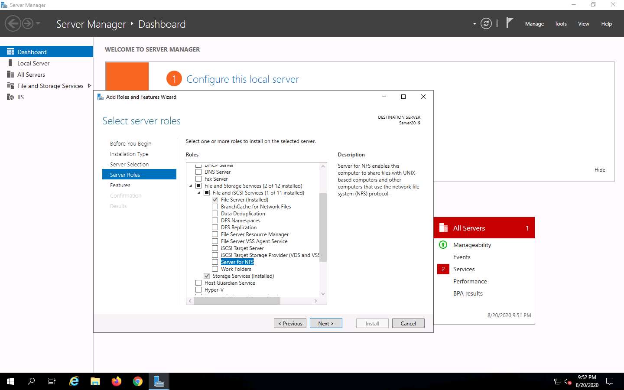Image resolution: width=624 pixels, height=390 pixels.
Task: Click the Cancel button in the wizard
Action: click(408, 323)
